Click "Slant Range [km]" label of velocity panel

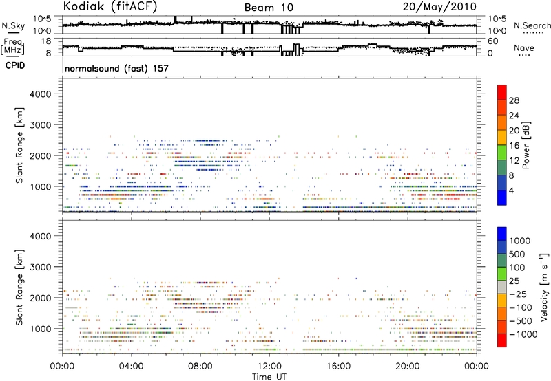click(x=19, y=287)
